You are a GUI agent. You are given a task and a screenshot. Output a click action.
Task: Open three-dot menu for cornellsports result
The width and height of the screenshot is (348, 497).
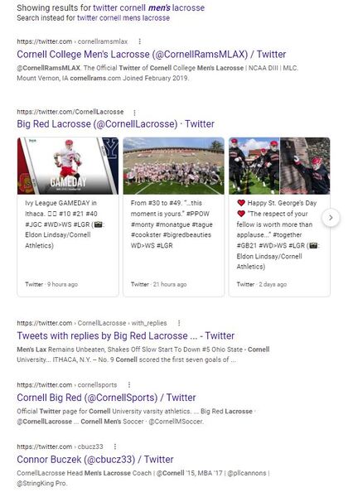(129, 385)
